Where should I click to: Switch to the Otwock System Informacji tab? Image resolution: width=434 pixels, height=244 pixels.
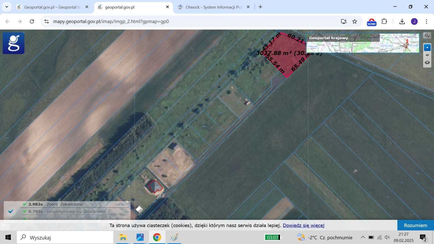(x=214, y=7)
